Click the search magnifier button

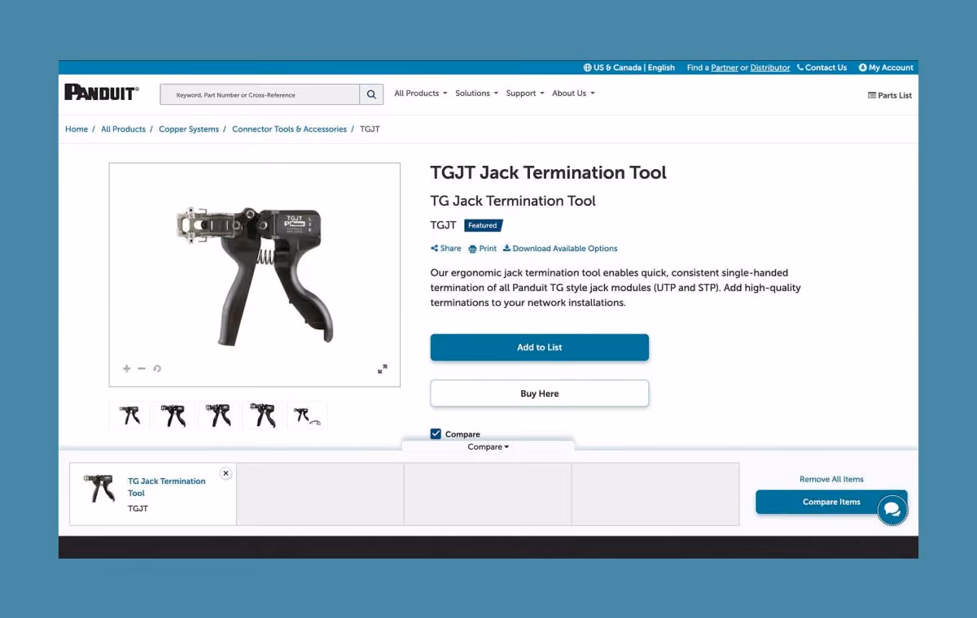(371, 94)
